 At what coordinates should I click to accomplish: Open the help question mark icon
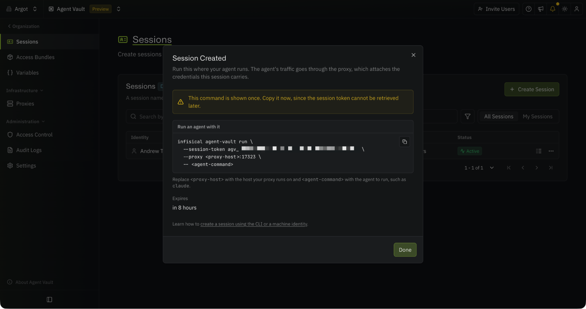[528, 9]
